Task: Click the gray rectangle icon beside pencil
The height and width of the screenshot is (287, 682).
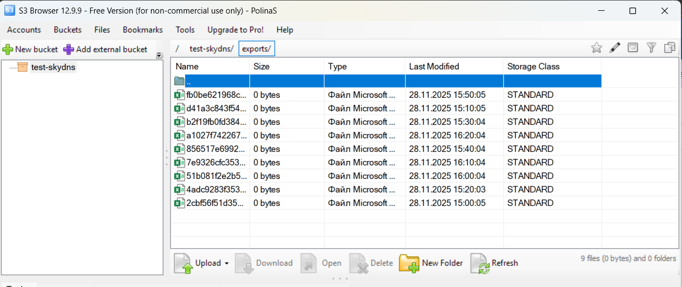Action: (633, 48)
